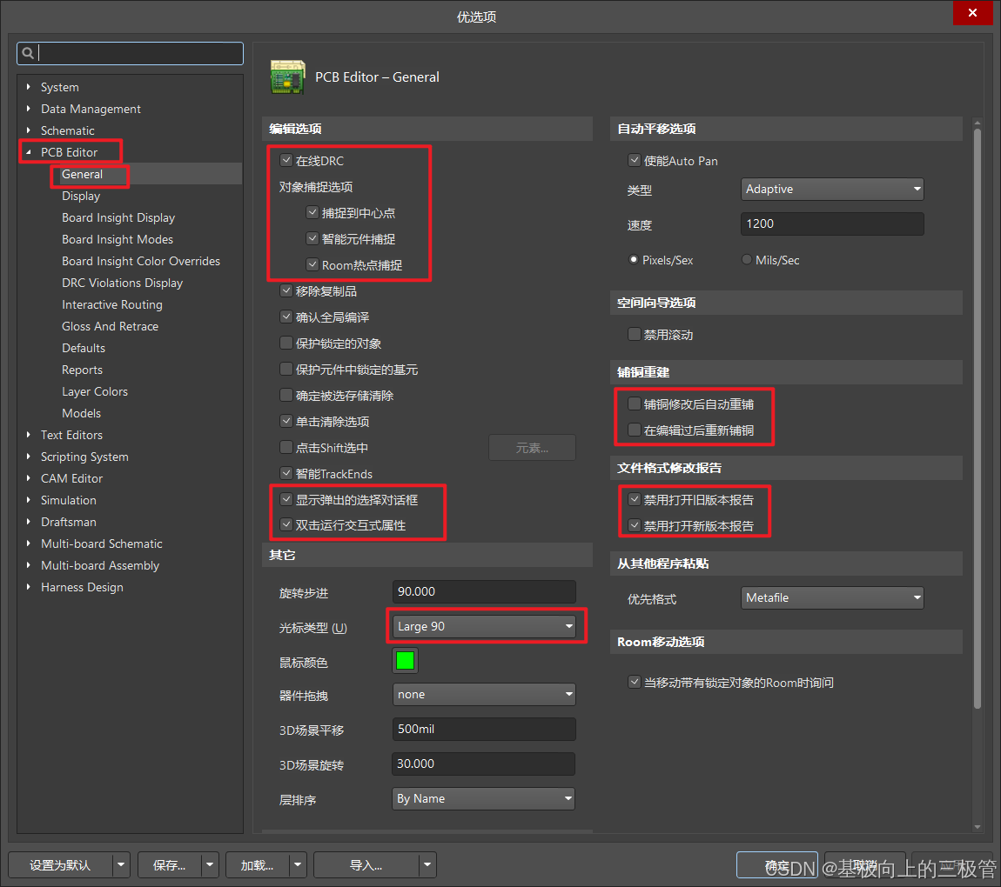The height and width of the screenshot is (887, 1001).
Task: Open the Metafile preferred format dropdown
Action: [x=832, y=598]
